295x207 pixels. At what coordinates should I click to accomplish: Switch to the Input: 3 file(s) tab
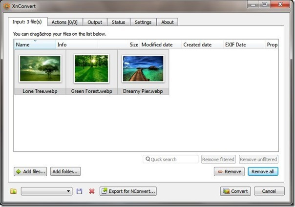tap(27, 22)
